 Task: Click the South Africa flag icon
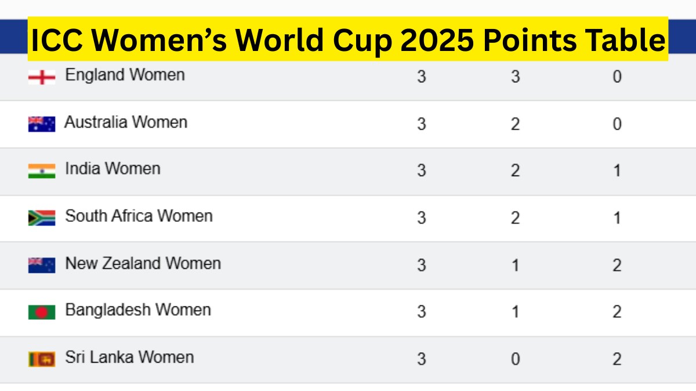click(42, 218)
